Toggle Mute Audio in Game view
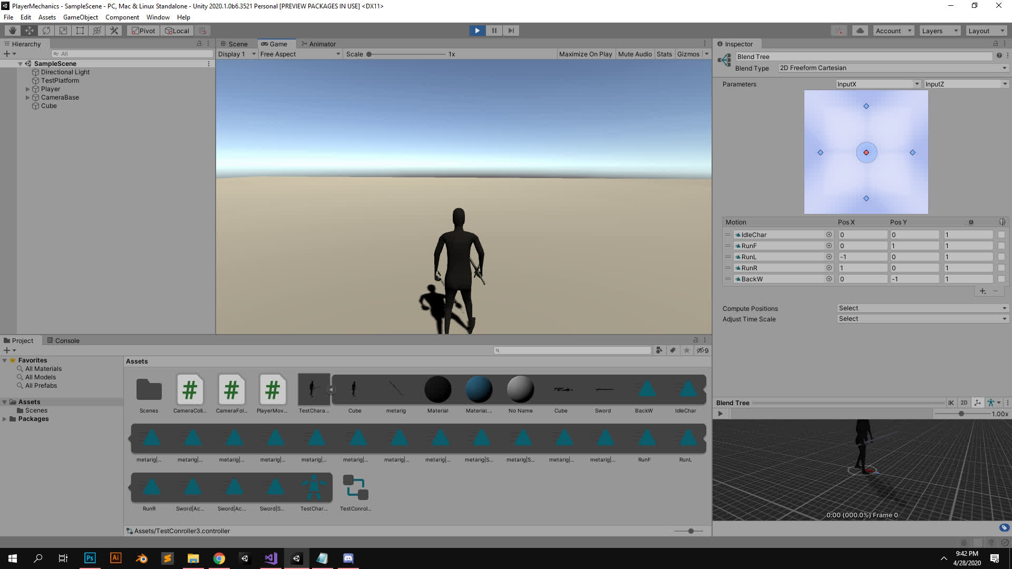 coord(635,54)
